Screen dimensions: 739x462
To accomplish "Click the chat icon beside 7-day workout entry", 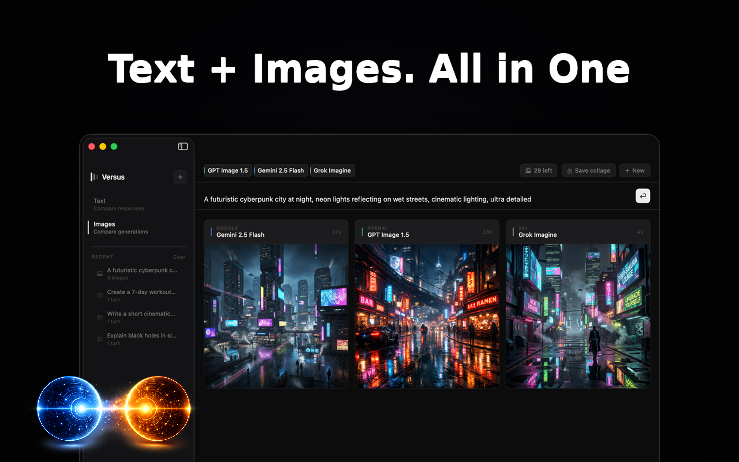I will tap(100, 295).
